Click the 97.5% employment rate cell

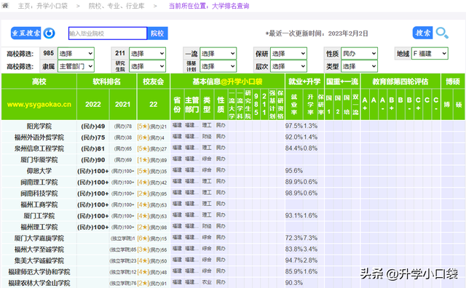(x=294, y=126)
